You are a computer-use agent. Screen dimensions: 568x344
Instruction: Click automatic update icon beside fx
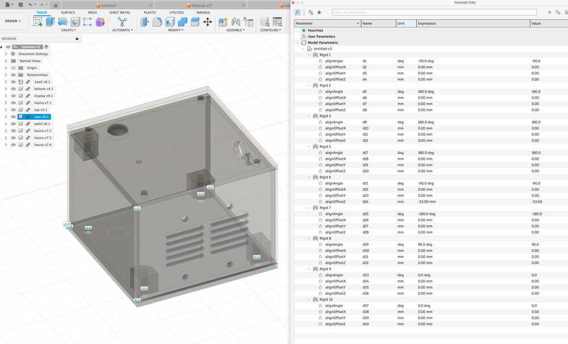tap(311, 12)
